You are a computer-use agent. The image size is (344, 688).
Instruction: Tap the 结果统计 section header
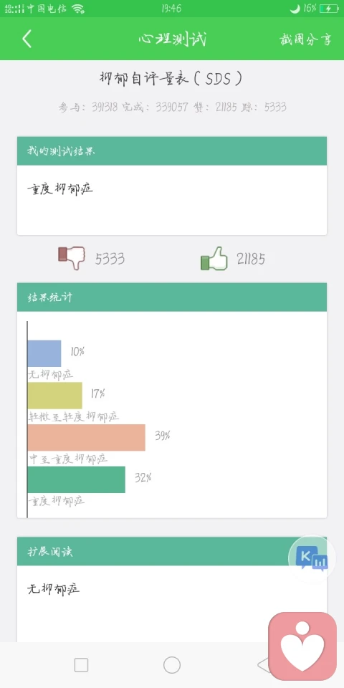point(172,297)
